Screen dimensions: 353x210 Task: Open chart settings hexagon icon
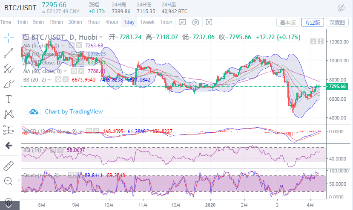[x=195, y=22]
